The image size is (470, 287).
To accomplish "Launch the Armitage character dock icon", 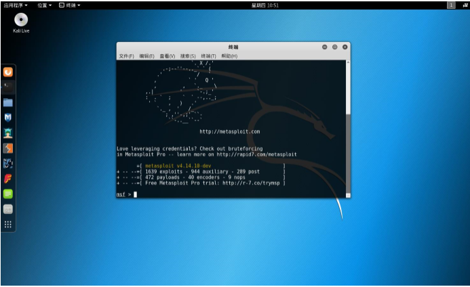I will point(8,133).
